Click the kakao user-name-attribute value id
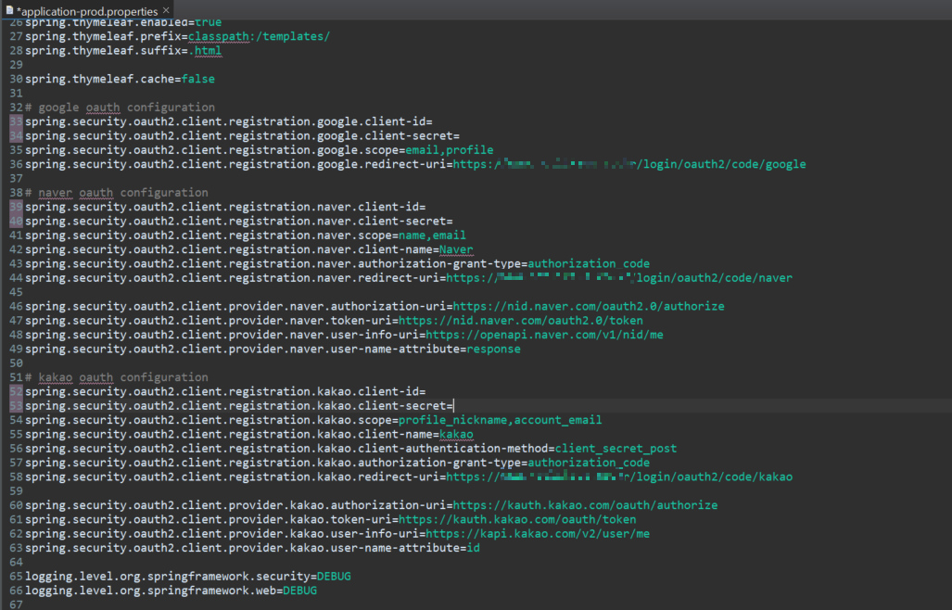This screenshot has width=952, height=610. [473, 548]
